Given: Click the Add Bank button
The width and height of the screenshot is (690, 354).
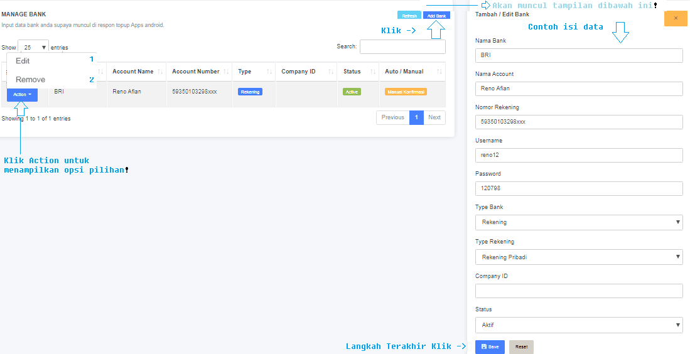Looking at the screenshot, I should pyautogui.click(x=436, y=16).
